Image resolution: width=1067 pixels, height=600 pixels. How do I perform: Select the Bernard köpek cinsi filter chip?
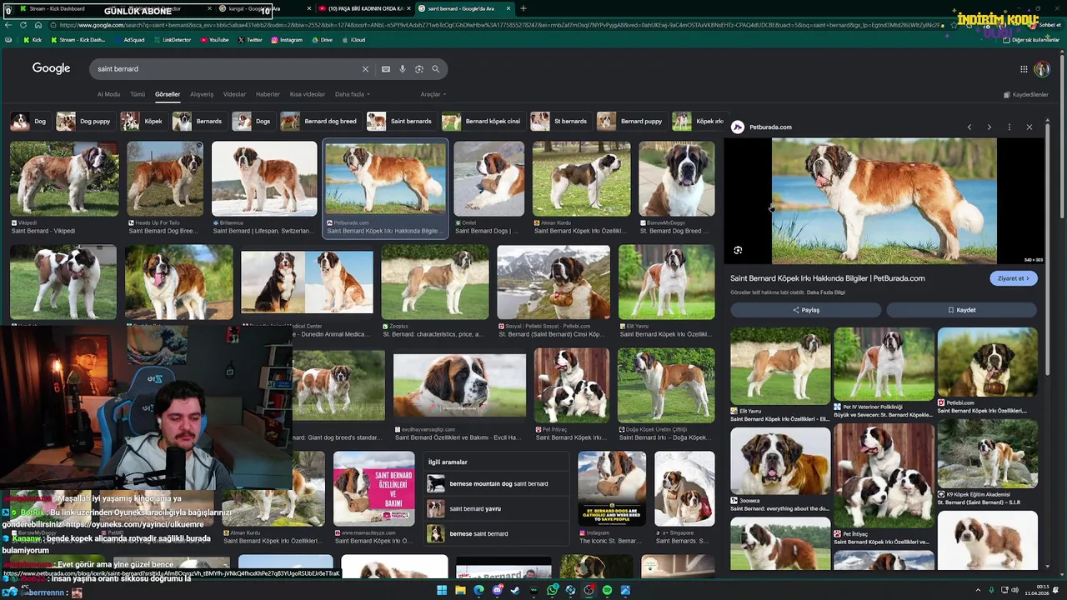(x=482, y=122)
